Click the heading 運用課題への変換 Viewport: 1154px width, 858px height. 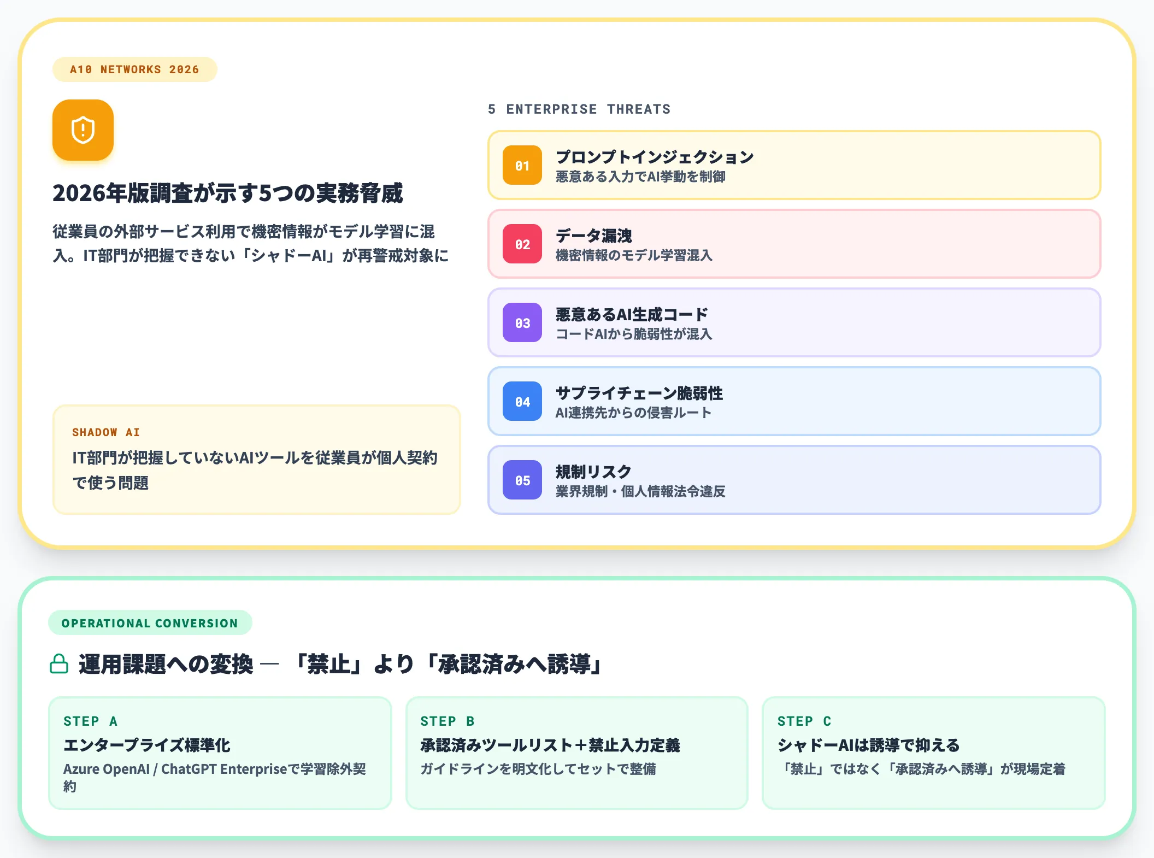pos(340,664)
